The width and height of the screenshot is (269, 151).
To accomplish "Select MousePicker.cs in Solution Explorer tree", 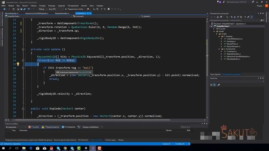I will point(232,44).
